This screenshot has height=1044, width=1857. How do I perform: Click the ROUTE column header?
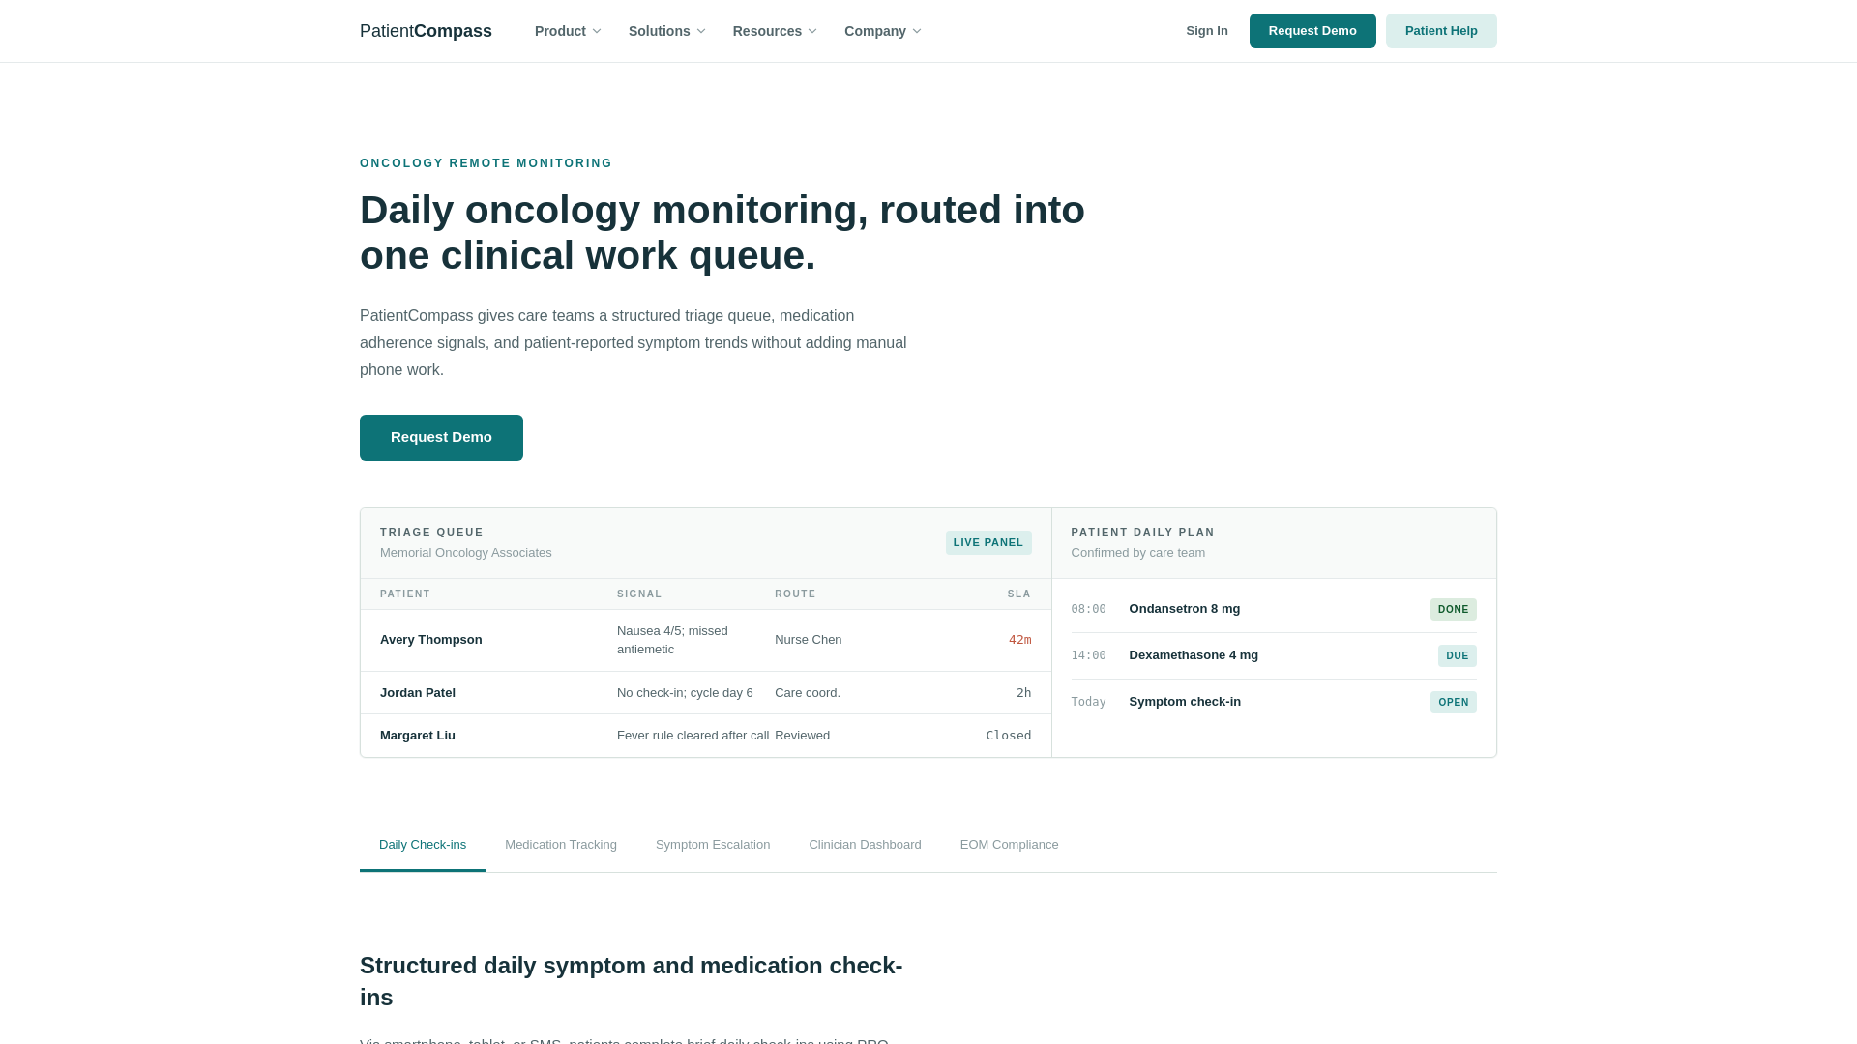[x=795, y=594]
